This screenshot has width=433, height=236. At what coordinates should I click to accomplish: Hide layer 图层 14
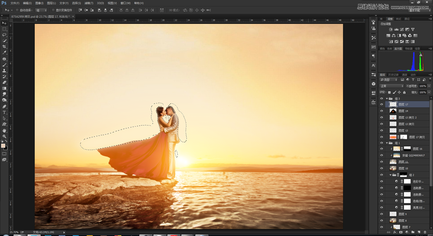point(381,111)
